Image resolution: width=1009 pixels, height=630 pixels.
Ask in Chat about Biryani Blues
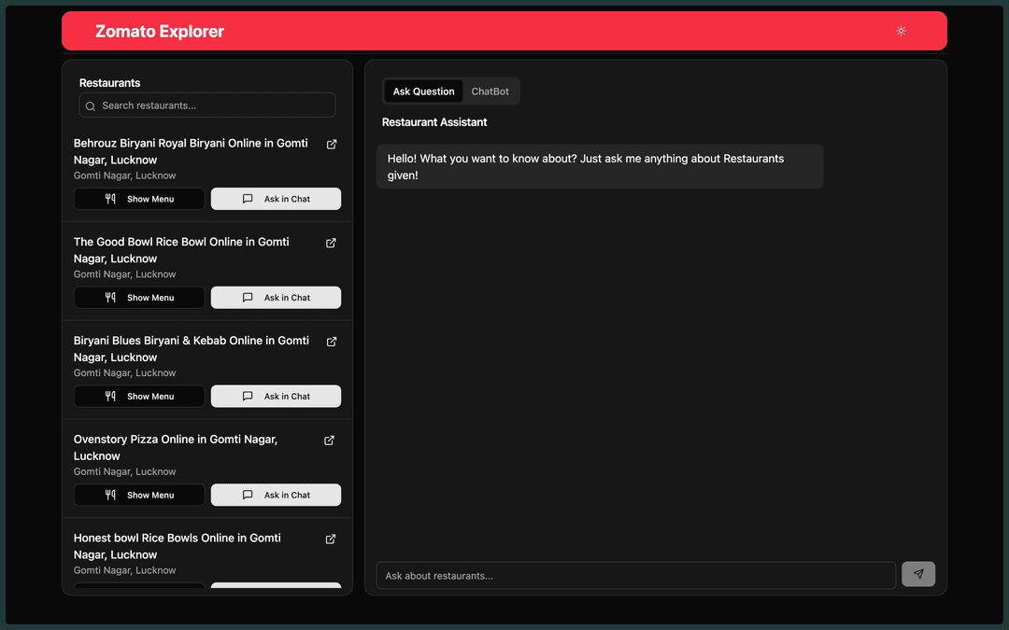(276, 396)
